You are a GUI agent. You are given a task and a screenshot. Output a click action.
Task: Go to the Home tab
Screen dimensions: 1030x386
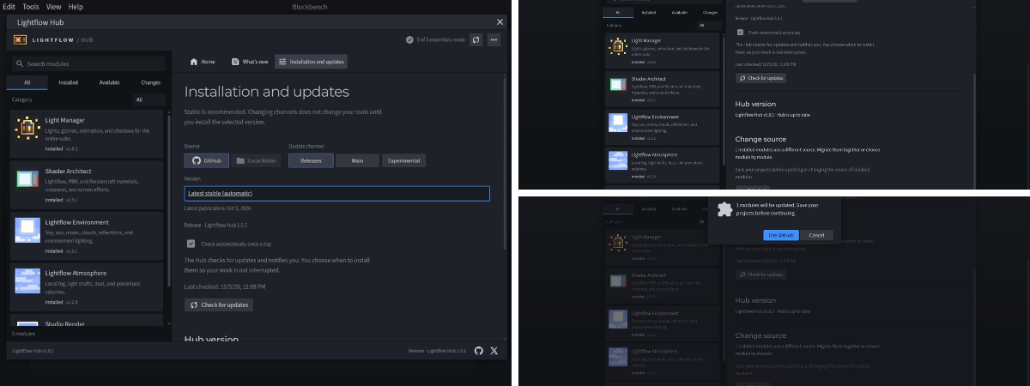(x=203, y=62)
